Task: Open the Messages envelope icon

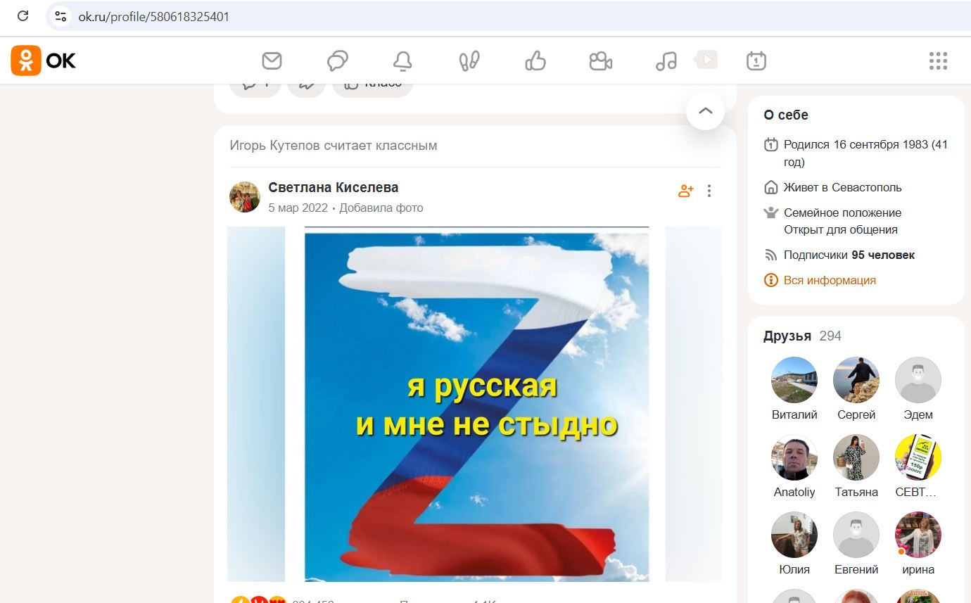Action: click(272, 61)
